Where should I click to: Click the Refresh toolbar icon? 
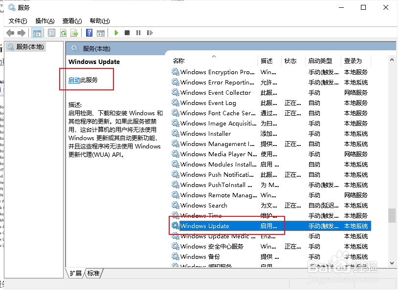(x=63, y=33)
